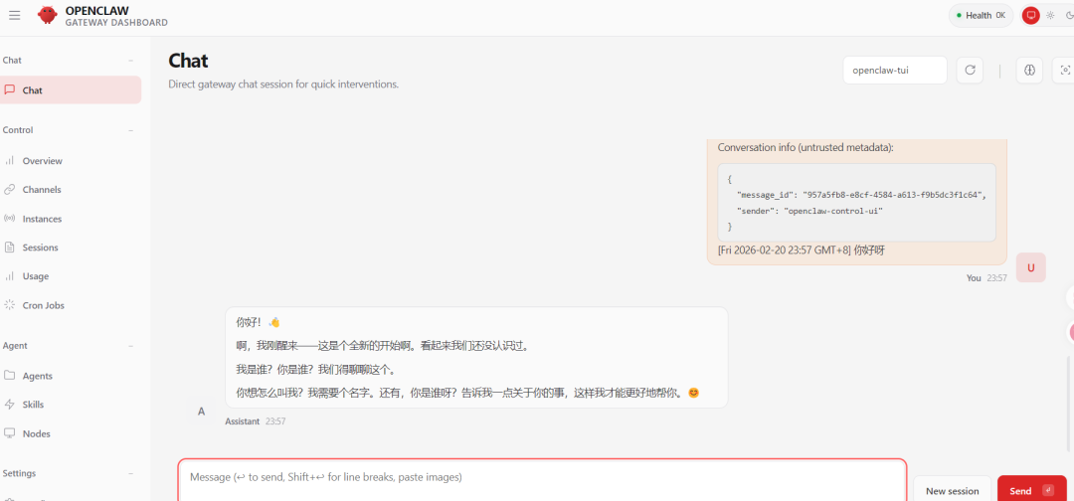This screenshot has height=501, width=1074.
Task: Click the Nodes monitor icon
Action: click(10, 434)
